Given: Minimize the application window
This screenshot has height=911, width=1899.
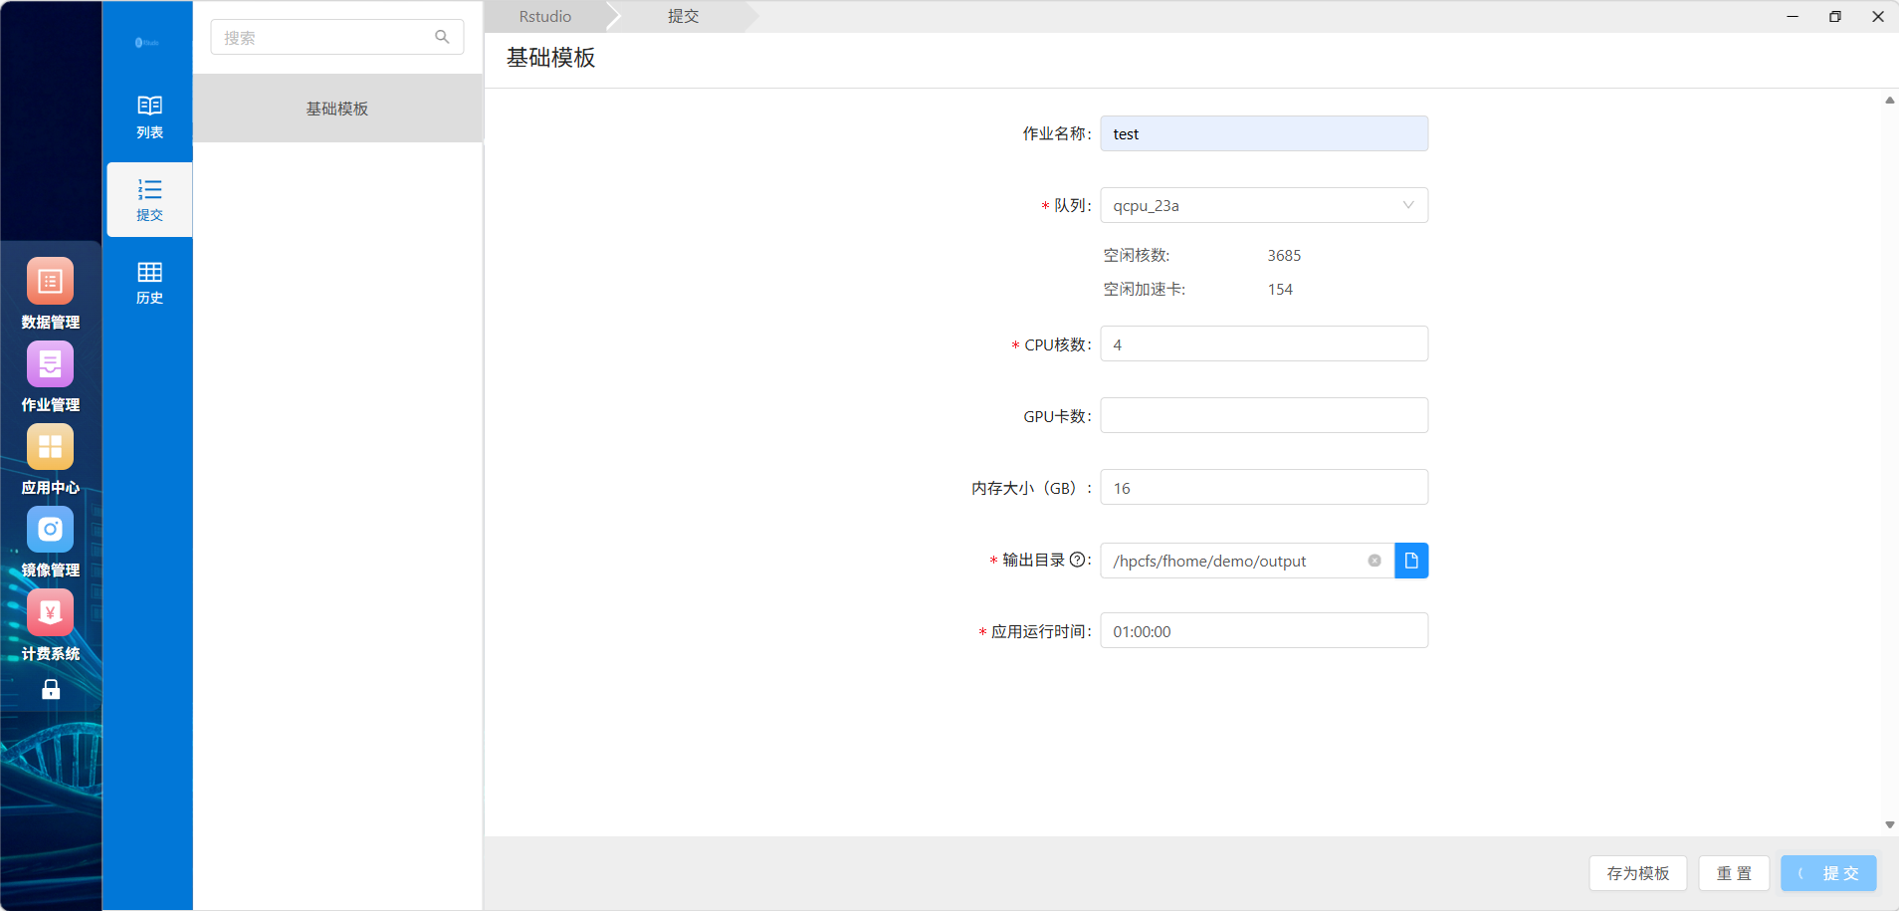Looking at the screenshot, I should click(x=1793, y=16).
